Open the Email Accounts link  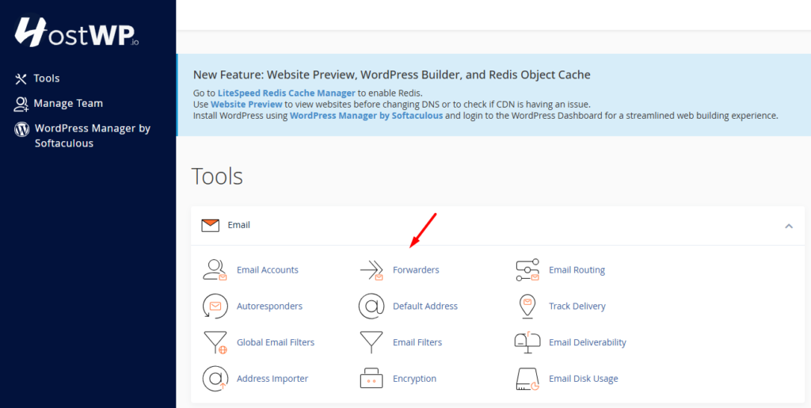pos(268,270)
